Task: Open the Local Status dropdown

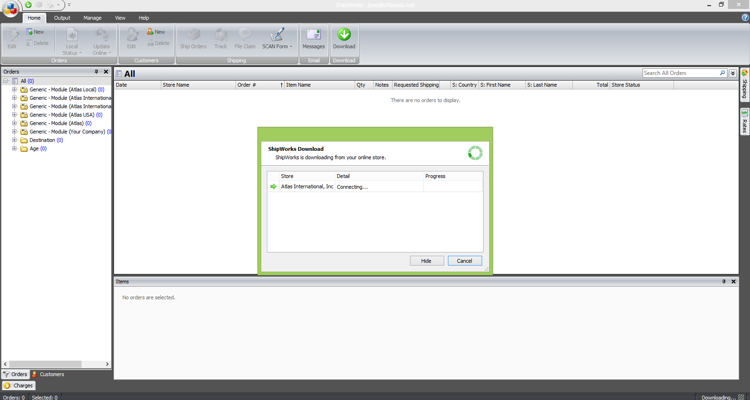Action: 72,42
